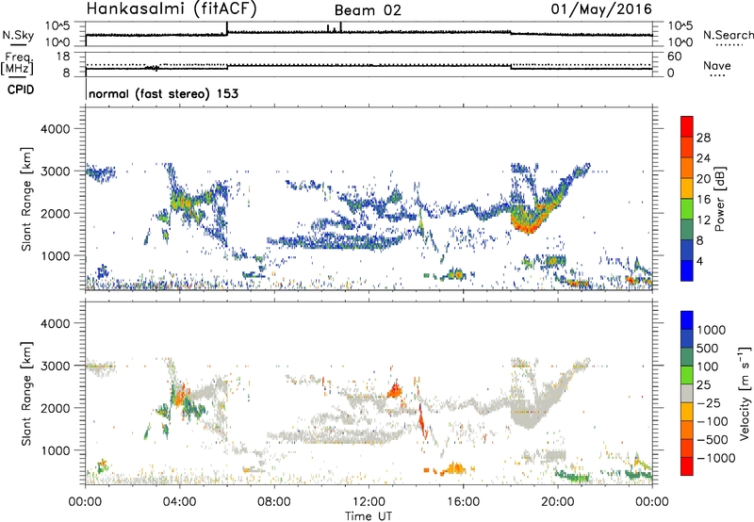Click the '08:00' time tick label
The image size is (754, 522).
pyautogui.click(x=274, y=502)
